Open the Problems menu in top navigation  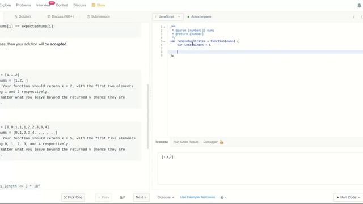(24, 5)
